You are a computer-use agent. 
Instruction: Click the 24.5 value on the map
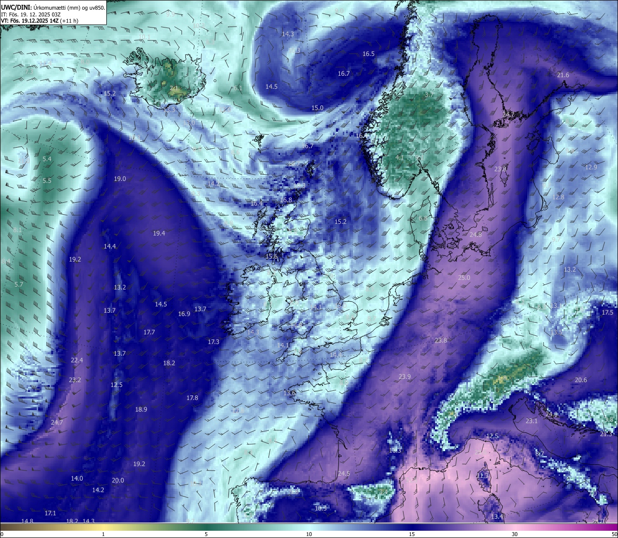[x=344, y=474]
